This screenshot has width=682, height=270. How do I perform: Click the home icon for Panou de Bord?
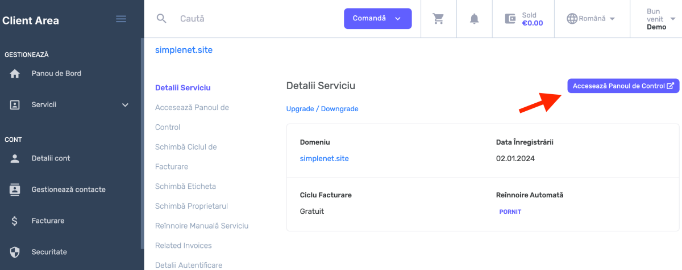15,74
